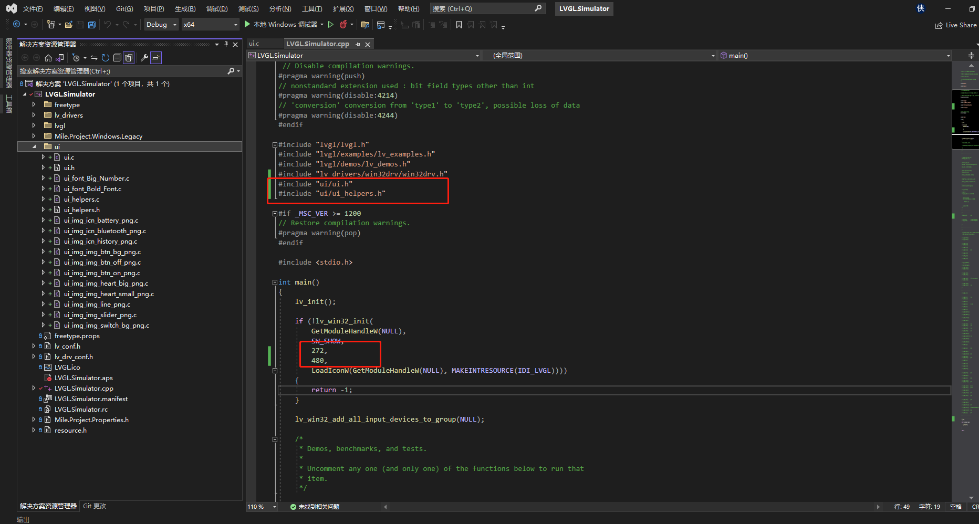Expand the lv_conf.h file node

coord(34,346)
